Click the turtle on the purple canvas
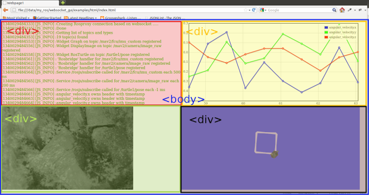The image size is (369, 195). pos(275,154)
